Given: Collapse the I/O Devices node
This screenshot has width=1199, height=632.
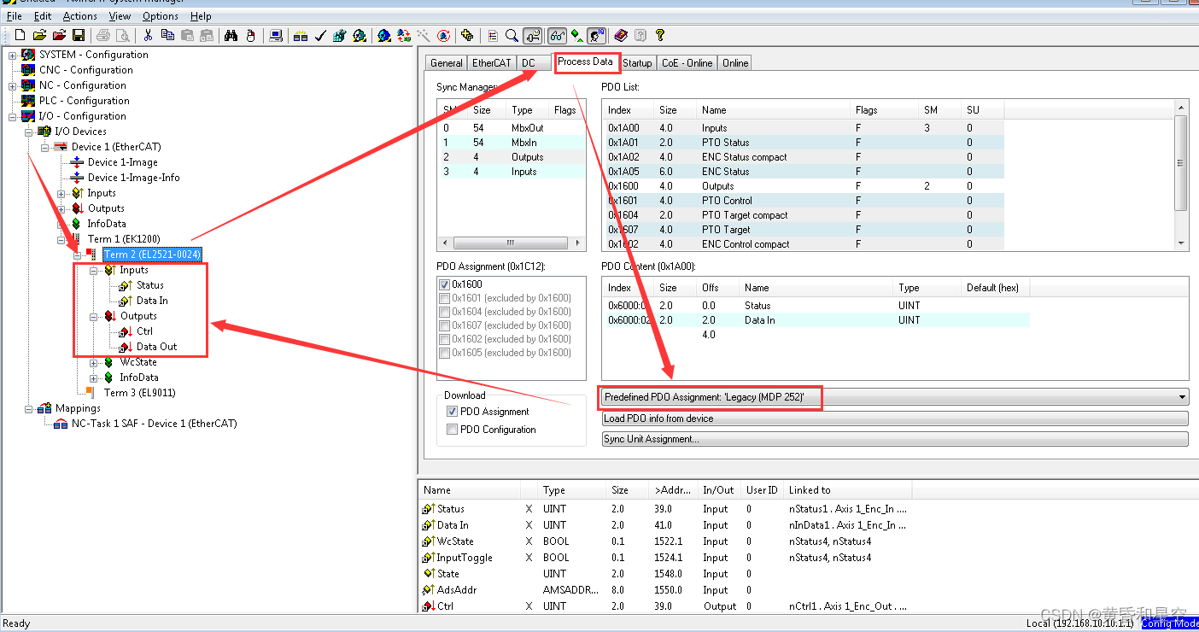Looking at the screenshot, I should pos(29,132).
